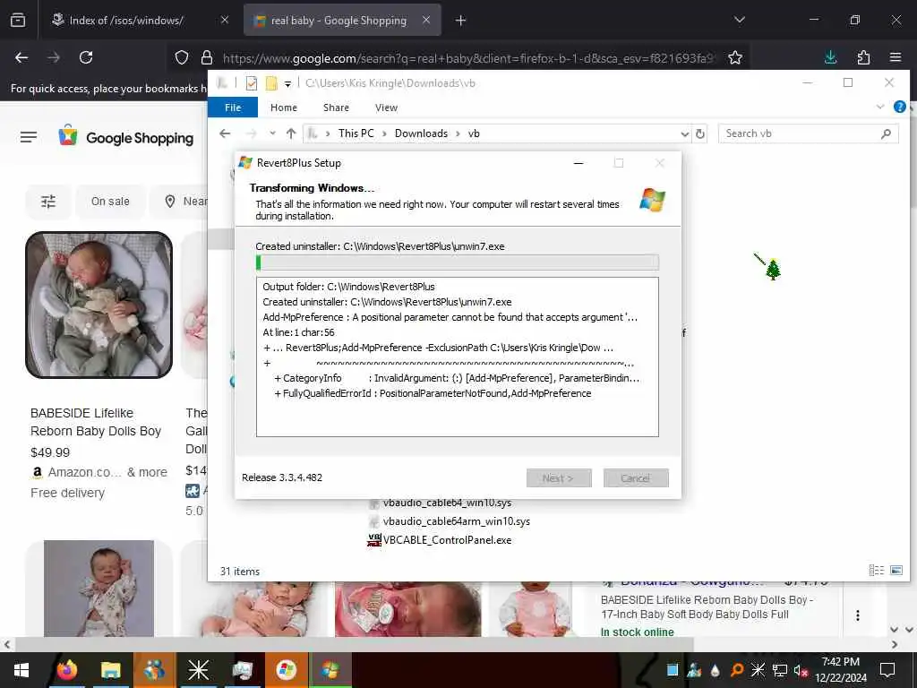Click the greyed-out 'Next >' button in Revert8Plus Setup
917x688 pixels.
(559, 478)
